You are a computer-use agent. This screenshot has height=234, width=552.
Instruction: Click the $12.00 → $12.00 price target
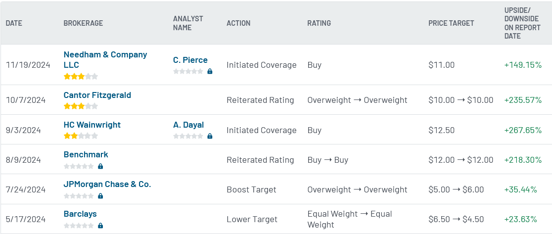click(x=461, y=160)
